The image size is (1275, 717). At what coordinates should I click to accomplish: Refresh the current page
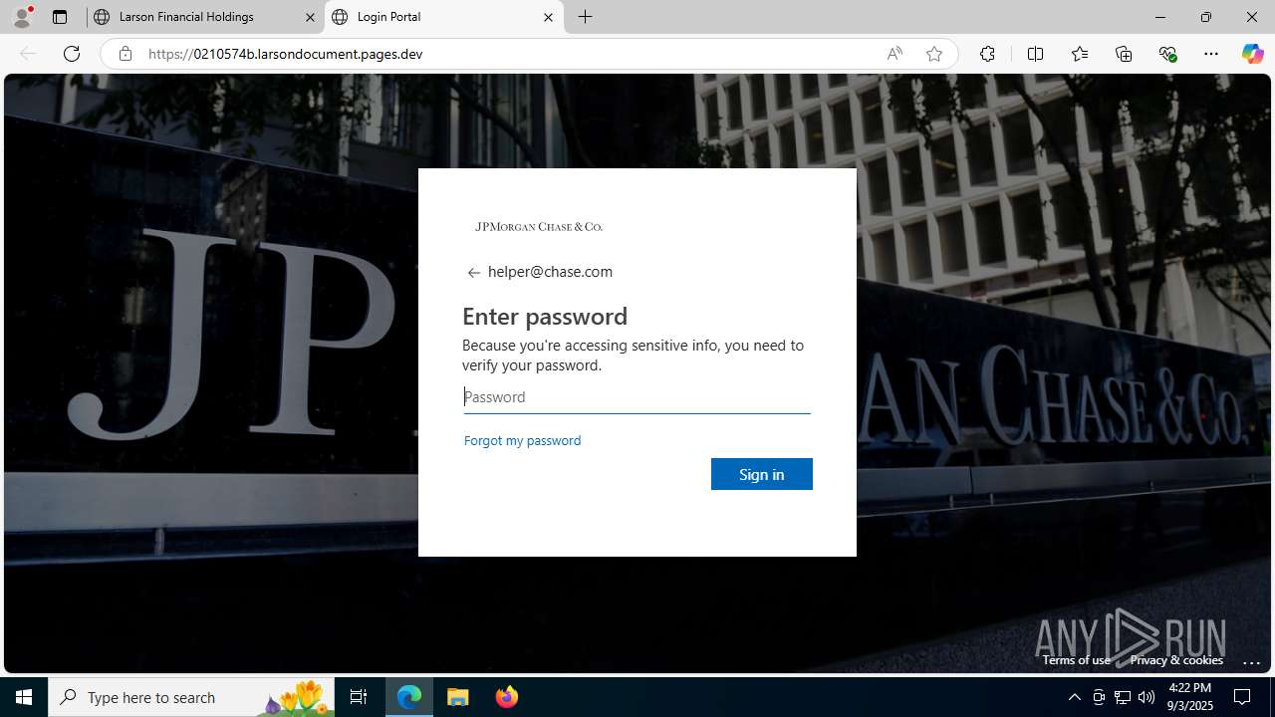coord(72,54)
